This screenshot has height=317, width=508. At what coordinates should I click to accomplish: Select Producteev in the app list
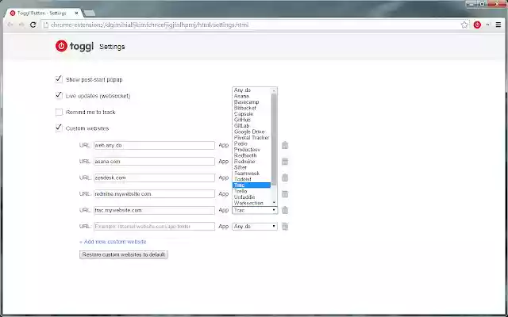(x=252, y=150)
